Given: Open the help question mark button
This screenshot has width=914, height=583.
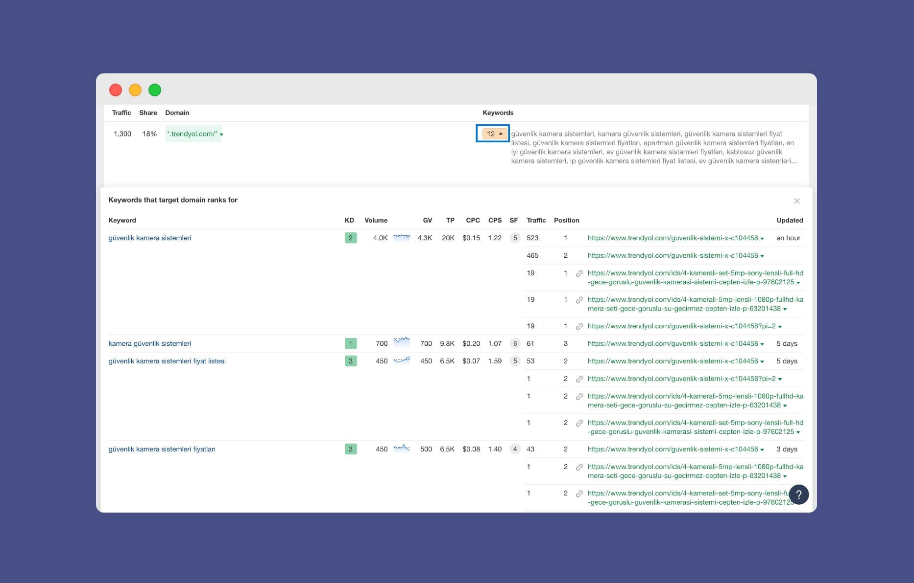Looking at the screenshot, I should point(798,494).
